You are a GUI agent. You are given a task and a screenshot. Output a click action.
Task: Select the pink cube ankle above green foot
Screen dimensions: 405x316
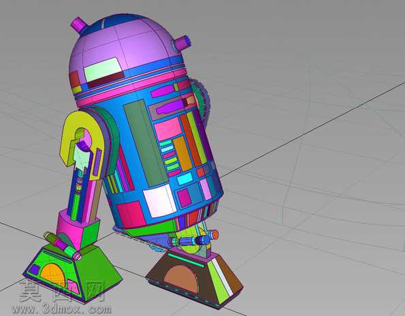click(78, 230)
